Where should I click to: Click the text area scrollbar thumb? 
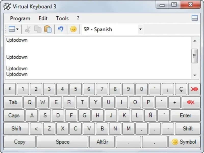pyautogui.click(x=195, y=56)
